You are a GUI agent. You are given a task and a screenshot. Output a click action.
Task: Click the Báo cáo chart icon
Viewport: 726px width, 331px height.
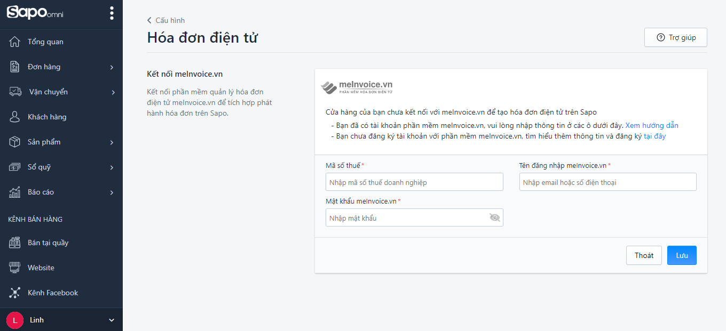click(15, 192)
